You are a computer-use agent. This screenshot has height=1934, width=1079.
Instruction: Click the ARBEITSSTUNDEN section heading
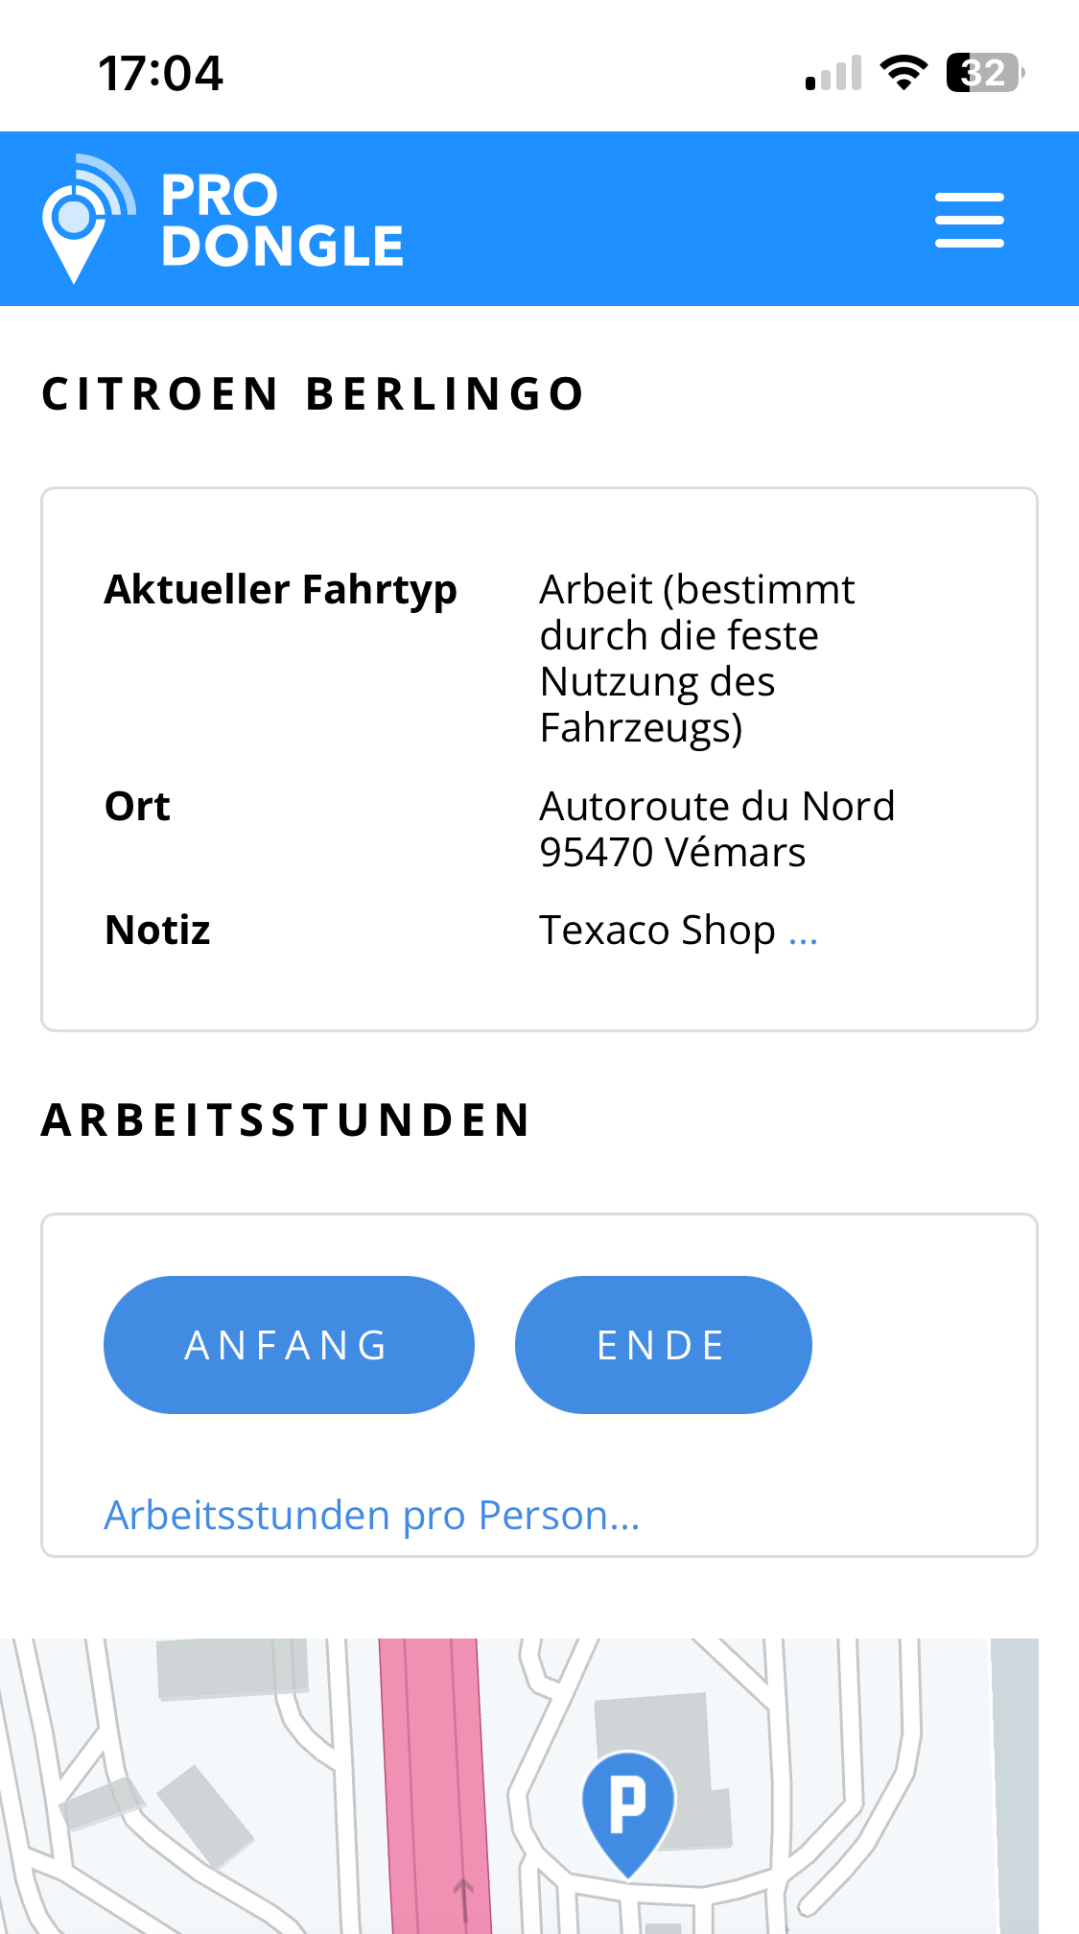tap(286, 1120)
